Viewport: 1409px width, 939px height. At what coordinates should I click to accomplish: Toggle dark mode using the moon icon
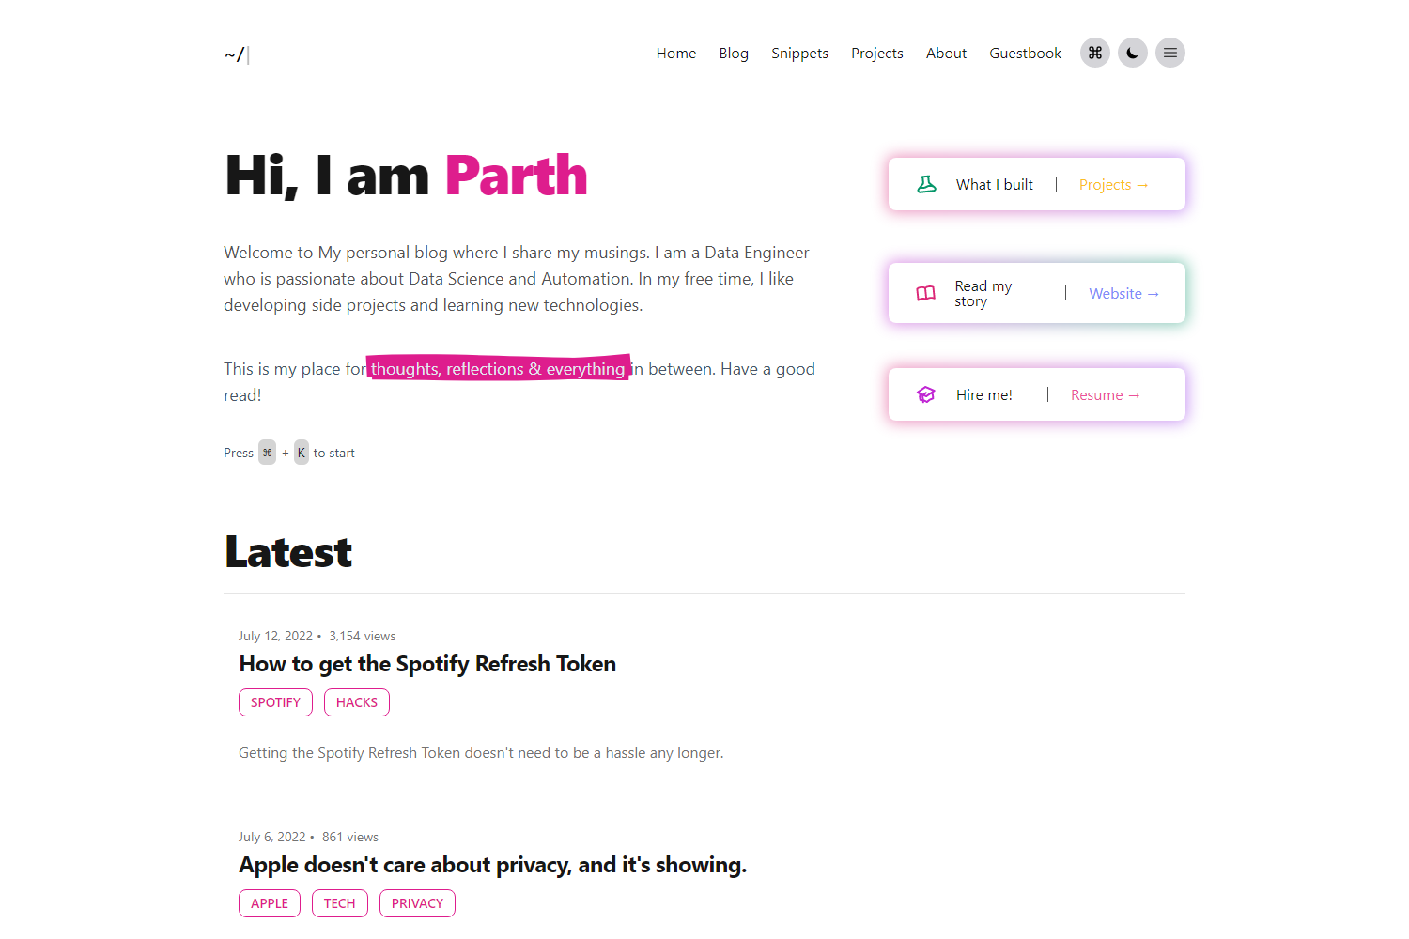tap(1132, 53)
